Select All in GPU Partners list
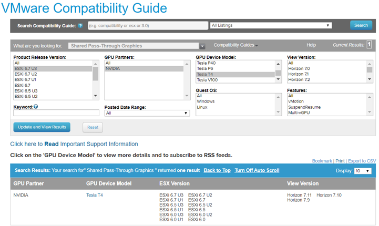The width and height of the screenshot is (379, 226). (x=144, y=63)
